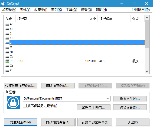
Task: Select the drive icon for J:
Action: point(7,34)
